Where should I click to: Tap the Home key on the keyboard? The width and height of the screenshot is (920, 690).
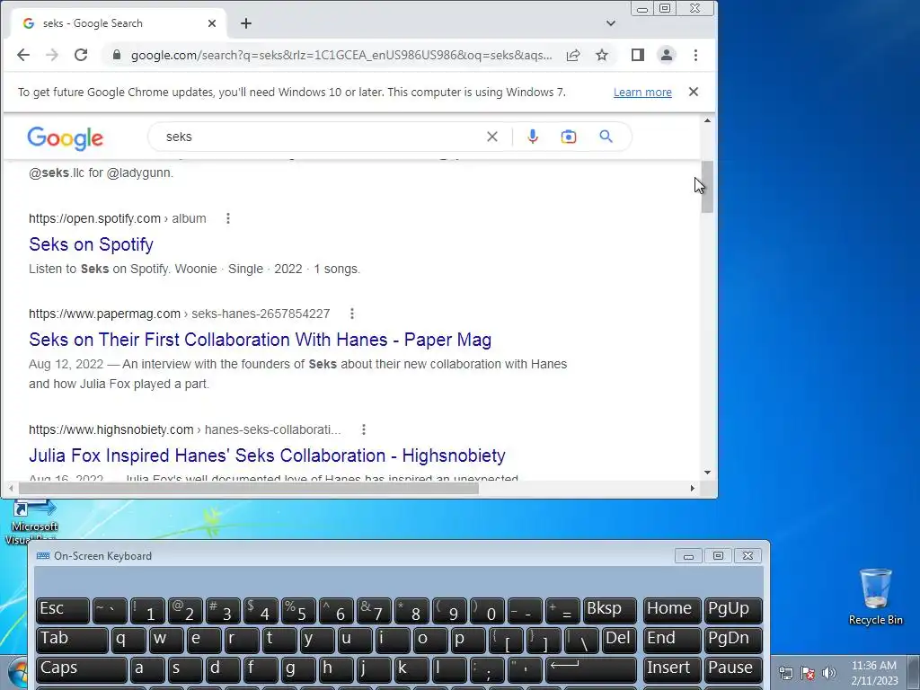click(x=672, y=610)
